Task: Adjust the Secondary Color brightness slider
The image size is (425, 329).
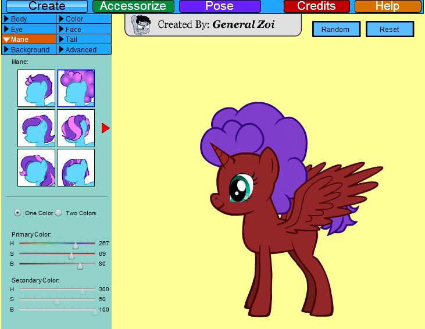Action: (95, 312)
